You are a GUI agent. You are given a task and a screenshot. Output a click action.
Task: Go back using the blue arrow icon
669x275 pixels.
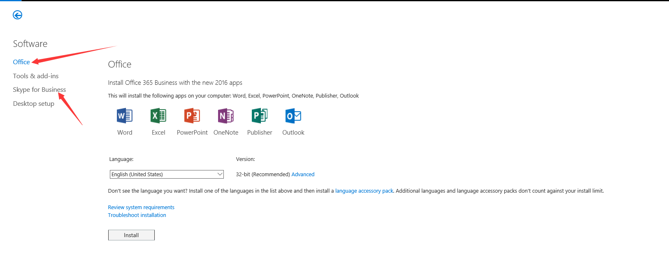pos(17,15)
